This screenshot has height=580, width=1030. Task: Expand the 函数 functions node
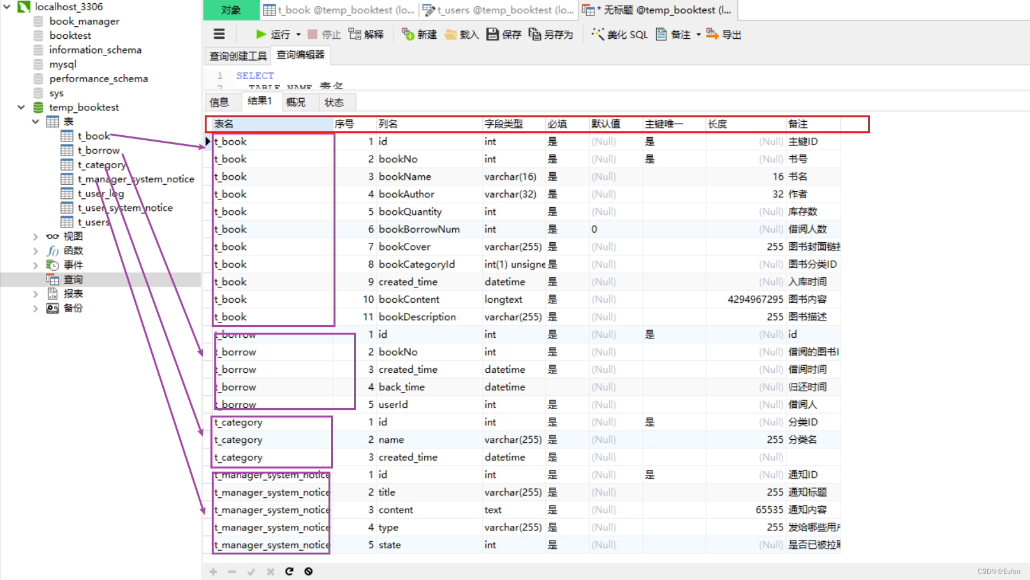point(36,250)
